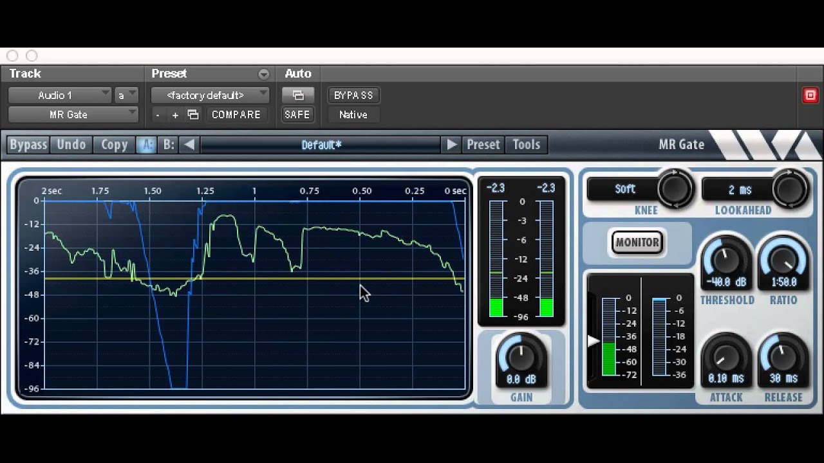This screenshot has width=824, height=463.
Task: Click the Native format button
Action: click(x=353, y=114)
